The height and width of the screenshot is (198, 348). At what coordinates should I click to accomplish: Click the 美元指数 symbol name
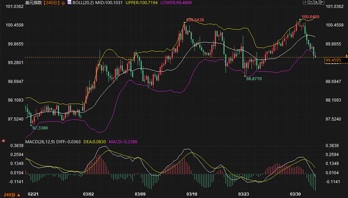point(33,2)
